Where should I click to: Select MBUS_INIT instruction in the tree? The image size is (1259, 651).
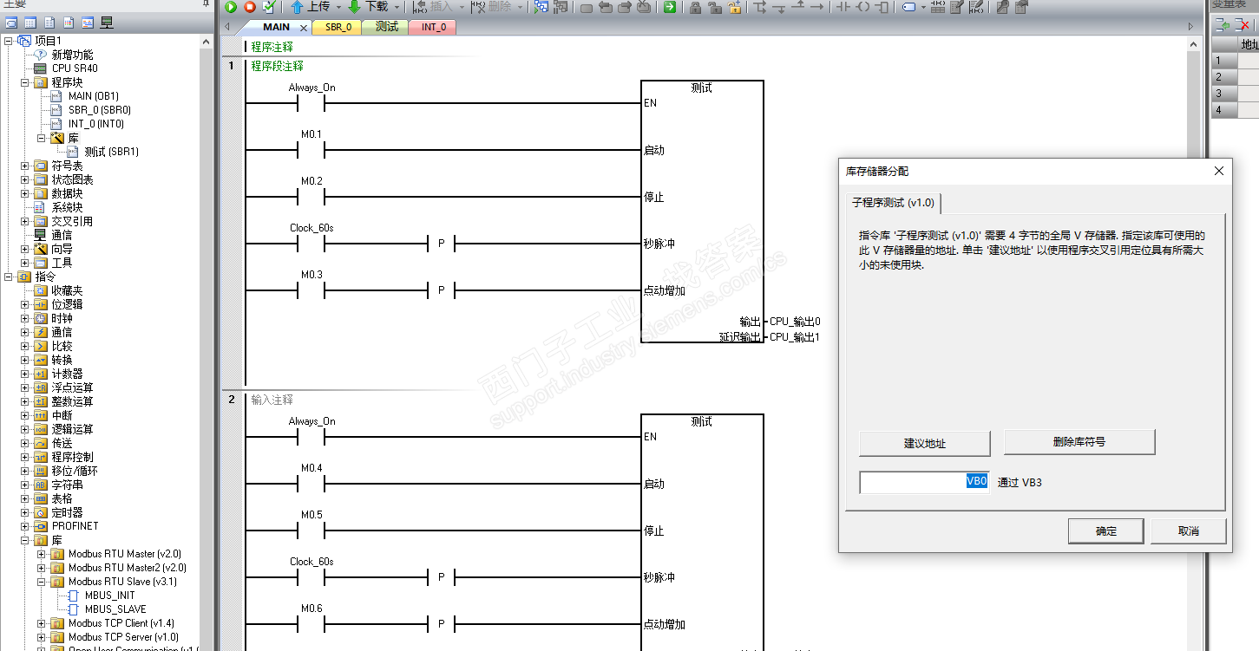coord(110,596)
